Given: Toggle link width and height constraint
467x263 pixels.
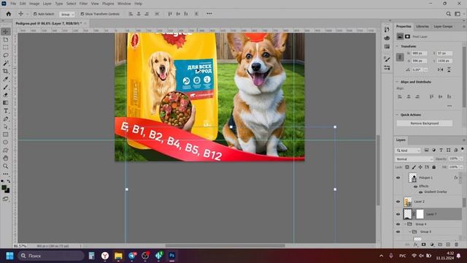Looking at the screenshot, I should [400, 57].
